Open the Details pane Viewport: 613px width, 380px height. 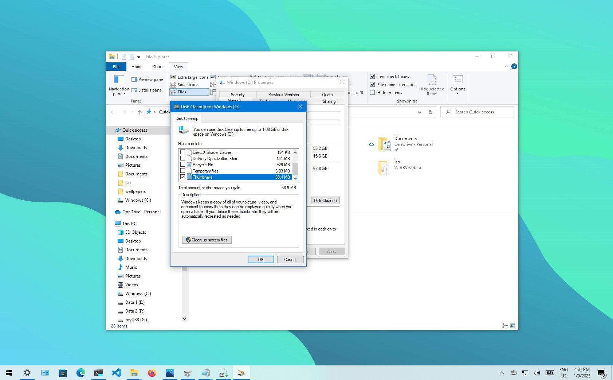[147, 90]
